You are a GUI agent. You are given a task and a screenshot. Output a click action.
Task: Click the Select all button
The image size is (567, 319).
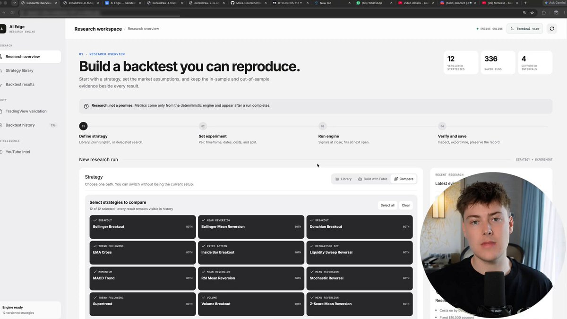coord(387,206)
